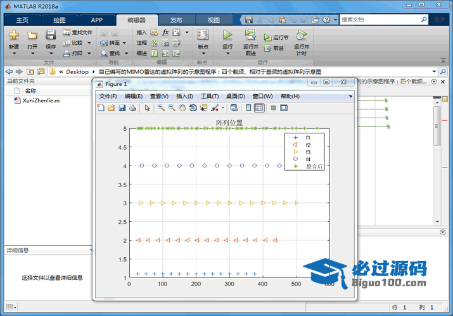Click the smart indent icon in the Indent (缩进) row
This screenshot has width=453, height=316.
point(155,53)
